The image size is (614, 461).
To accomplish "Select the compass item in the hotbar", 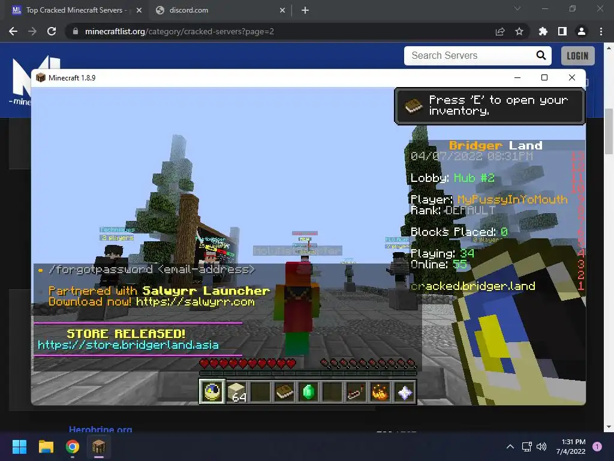I will coord(212,391).
